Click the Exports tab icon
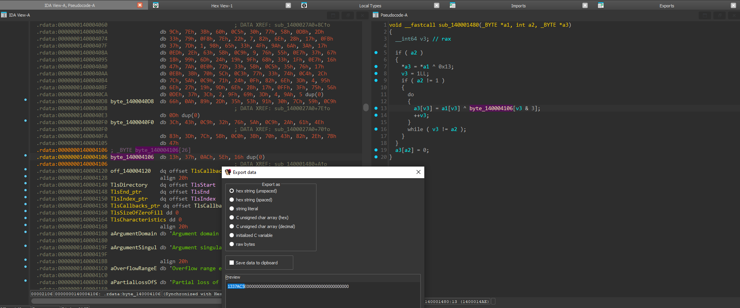The image size is (740, 308). pyautogui.click(x=601, y=5)
